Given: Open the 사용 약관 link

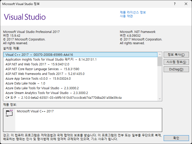Looking at the screenshot, I should [x=126, y=16].
